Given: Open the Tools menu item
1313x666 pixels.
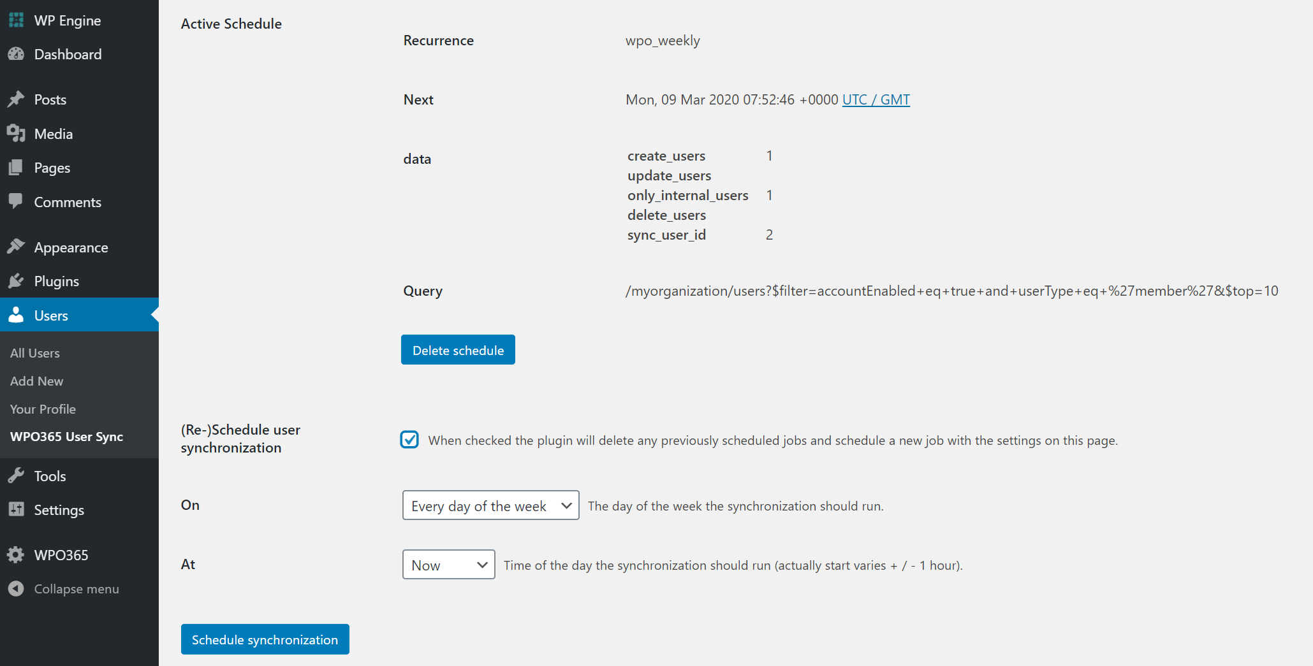Looking at the screenshot, I should click(79, 476).
